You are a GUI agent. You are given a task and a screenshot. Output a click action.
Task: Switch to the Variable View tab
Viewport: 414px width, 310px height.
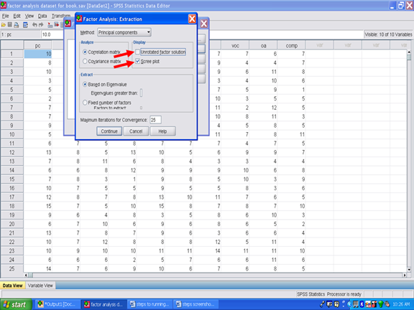coord(40,286)
